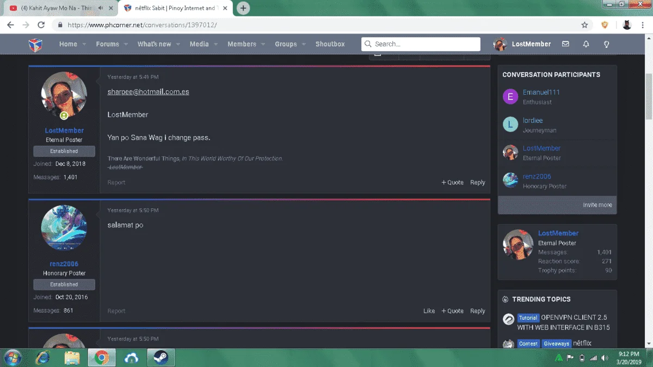Expand the What's new dropdown arrow
The height and width of the screenshot is (367, 653).
tap(178, 44)
